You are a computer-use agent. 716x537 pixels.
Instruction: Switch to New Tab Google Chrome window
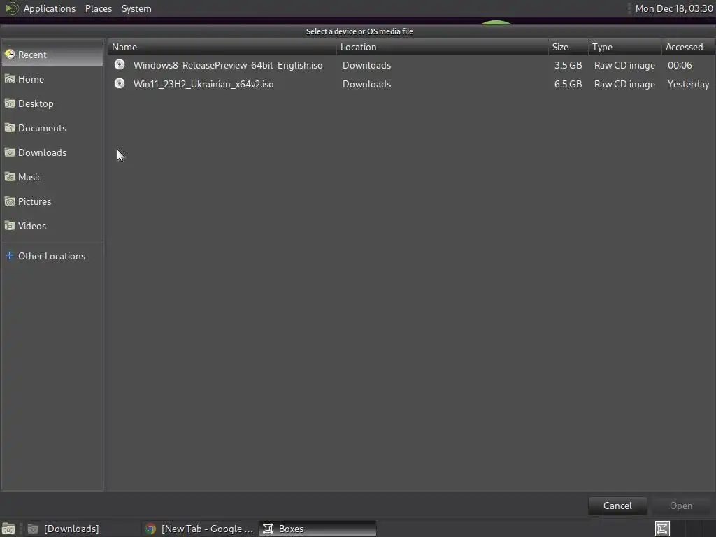coord(199,529)
